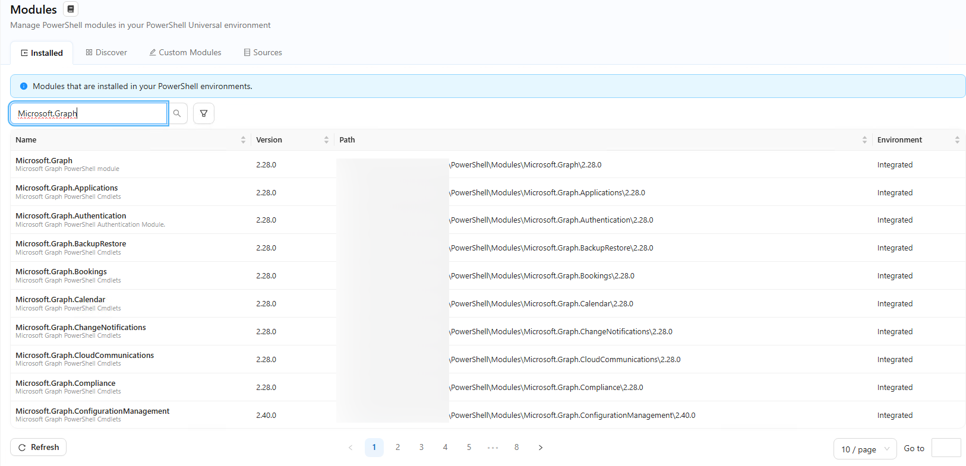The width and height of the screenshot is (966, 466).
Task: Click the Microsoft.Graph.ChangeNotifications\2.28.0 path
Action: (561, 332)
